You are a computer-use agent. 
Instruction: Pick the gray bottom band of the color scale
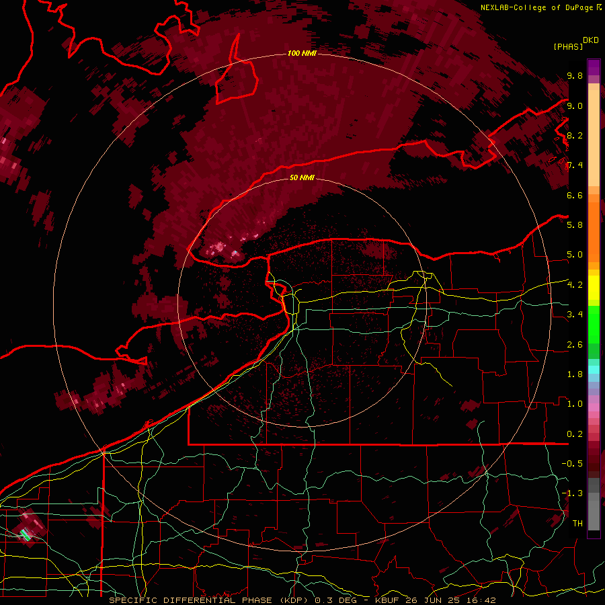[x=594, y=512]
